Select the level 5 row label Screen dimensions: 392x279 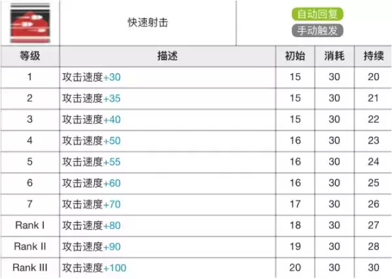pos(29,162)
